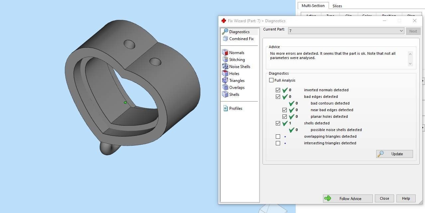Click the red cross Fix Wizard title icon
Viewport: 425px width, 213px height.
224,21
